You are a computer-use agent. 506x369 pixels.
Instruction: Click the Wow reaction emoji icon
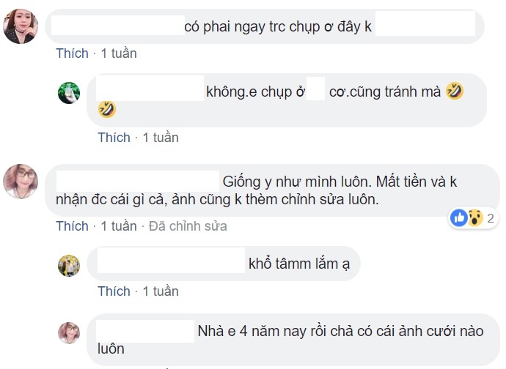pyautogui.click(x=474, y=217)
